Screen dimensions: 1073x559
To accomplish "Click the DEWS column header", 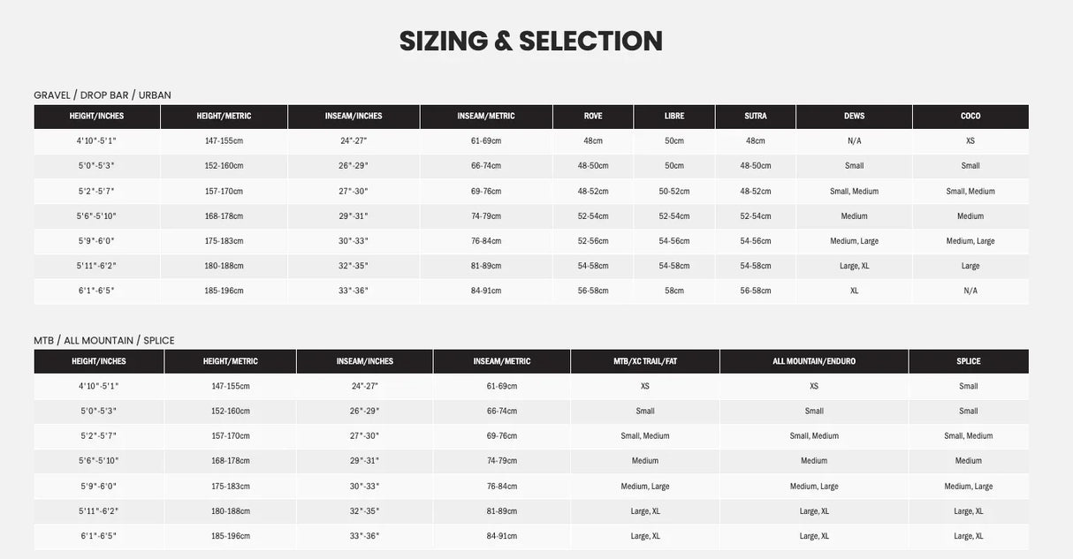I will [x=854, y=117].
